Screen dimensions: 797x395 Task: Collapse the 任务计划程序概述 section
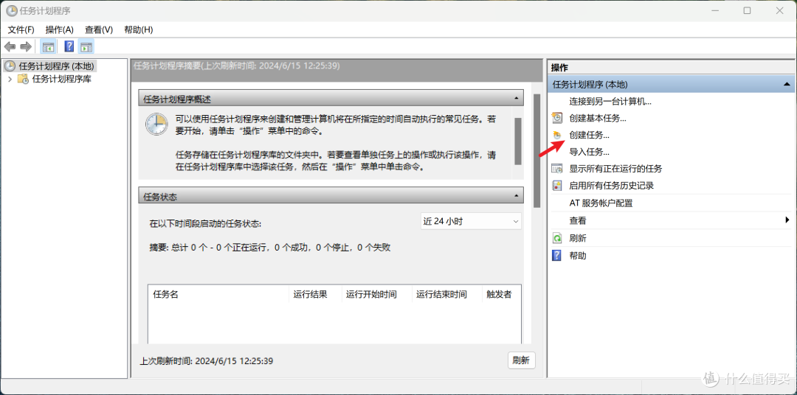[x=516, y=98]
